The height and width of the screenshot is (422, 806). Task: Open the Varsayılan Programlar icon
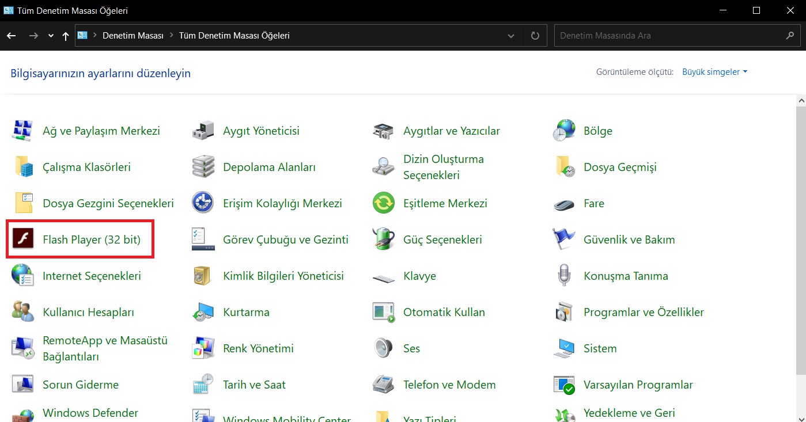pyautogui.click(x=564, y=385)
